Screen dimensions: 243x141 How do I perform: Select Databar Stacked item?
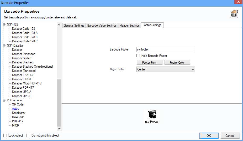pos(23,62)
